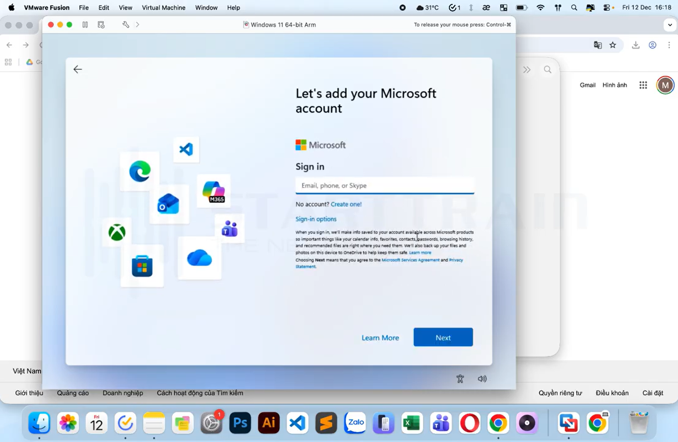Viewport: 678px width, 442px height.
Task: Click the volume speaker icon
Action: tap(482, 379)
